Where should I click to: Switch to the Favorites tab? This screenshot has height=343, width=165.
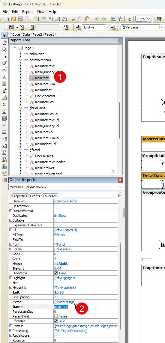(x=49, y=196)
